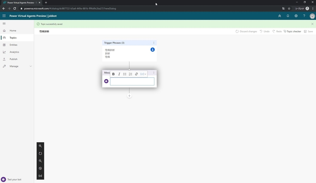
Task: Open Trigger Phrases node options menu
Action: click(x=154, y=43)
